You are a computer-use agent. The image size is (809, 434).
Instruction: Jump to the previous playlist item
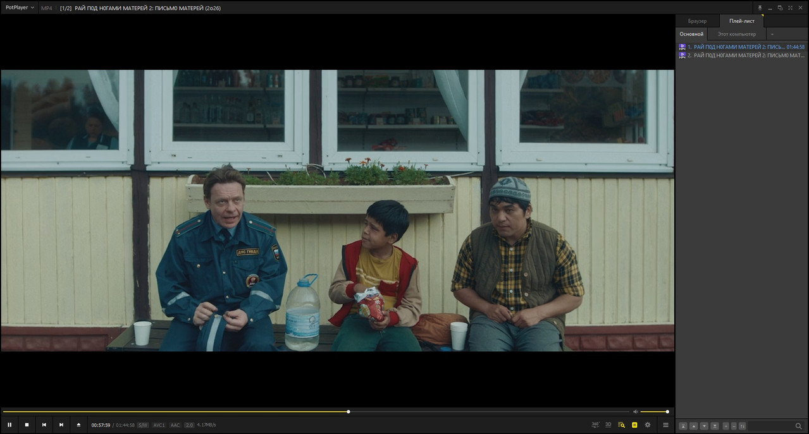[44, 425]
